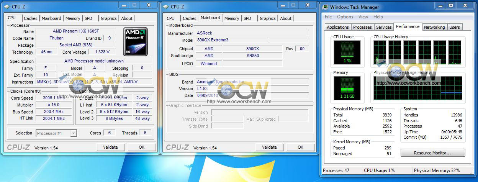
Task: Click the Technology value 45 nm
Action: 46,52
